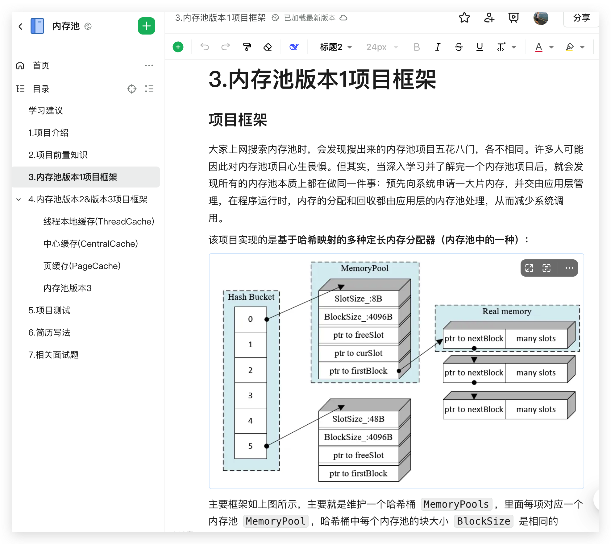Open highlight color picker arrow

pos(582,47)
